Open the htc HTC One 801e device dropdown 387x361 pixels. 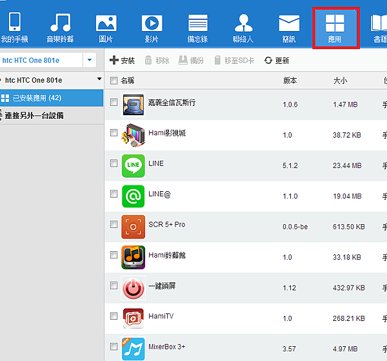[90, 60]
